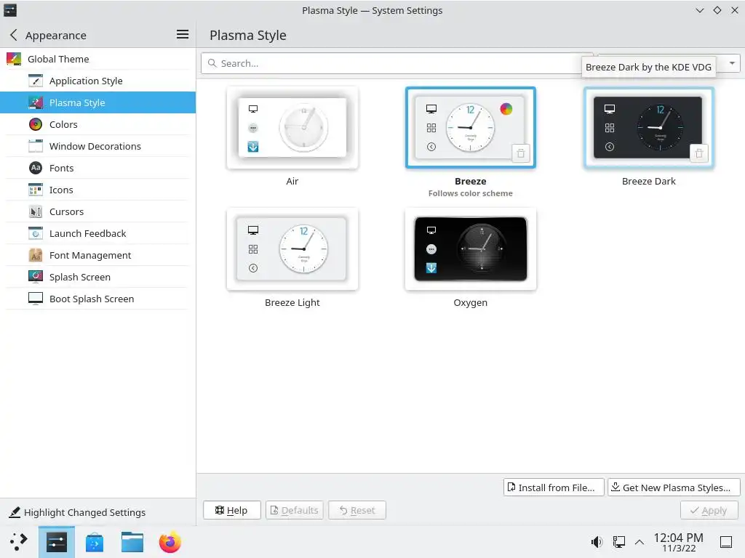Click the Icons settings icon
The width and height of the screenshot is (745, 558).
[36, 190]
